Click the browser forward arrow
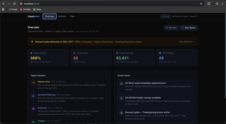Screen dimensions: 226x124 pyautogui.click(x=9, y=4)
